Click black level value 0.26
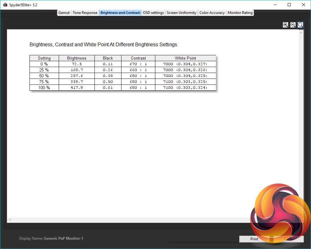The image size is (311, 249). pyautogui.click(x=108, y=70)
